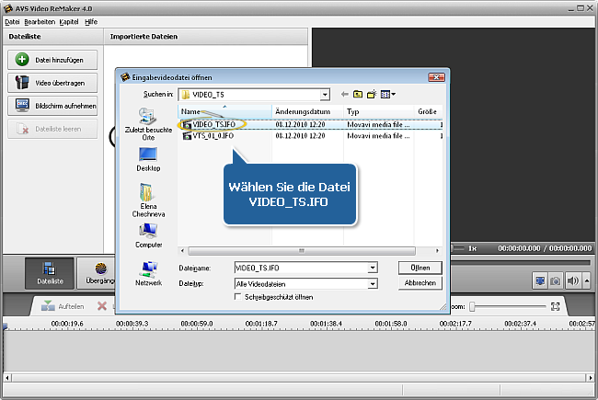Enable 'Schreibgeschützt öffnen' checkbox
Screen dimensions: 598x400
click(x=238, y=297)
